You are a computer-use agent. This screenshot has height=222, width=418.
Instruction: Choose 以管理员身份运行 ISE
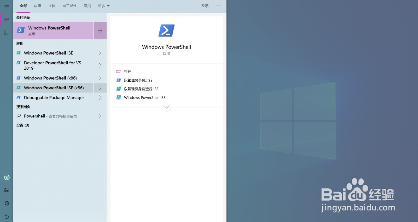click(x=141, y=89)
